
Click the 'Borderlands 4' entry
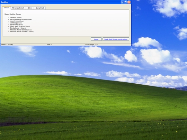click(18, 28)
